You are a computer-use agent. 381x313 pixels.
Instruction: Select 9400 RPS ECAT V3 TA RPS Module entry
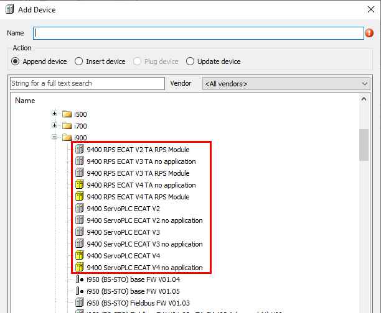click(x=138, y=173)
